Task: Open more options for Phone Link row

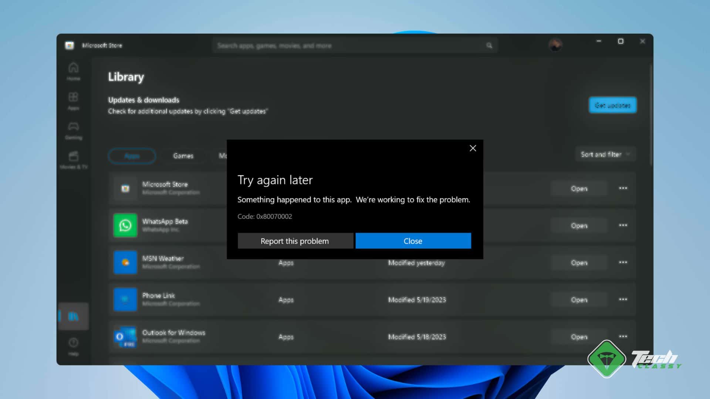Action: click(623, 300)
